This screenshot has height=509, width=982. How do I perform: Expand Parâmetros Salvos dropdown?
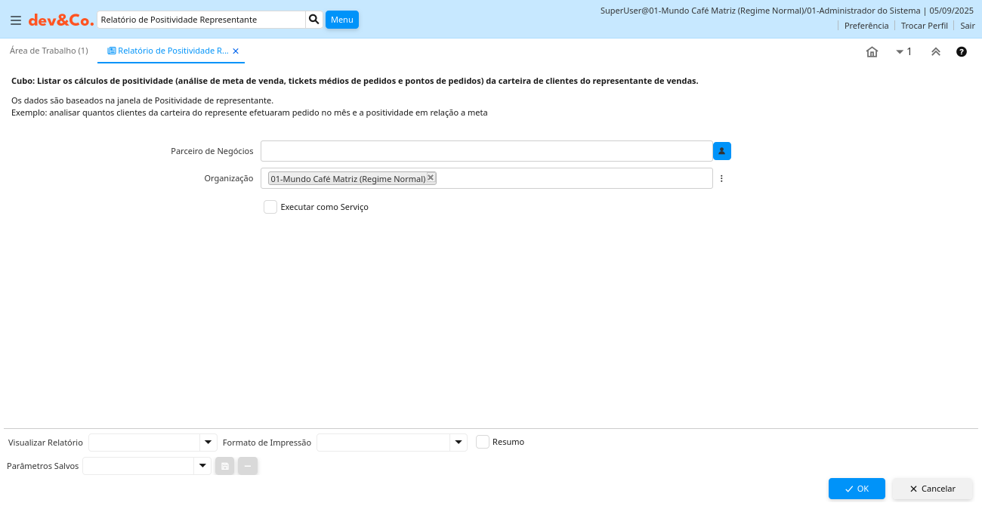(202, 466)
